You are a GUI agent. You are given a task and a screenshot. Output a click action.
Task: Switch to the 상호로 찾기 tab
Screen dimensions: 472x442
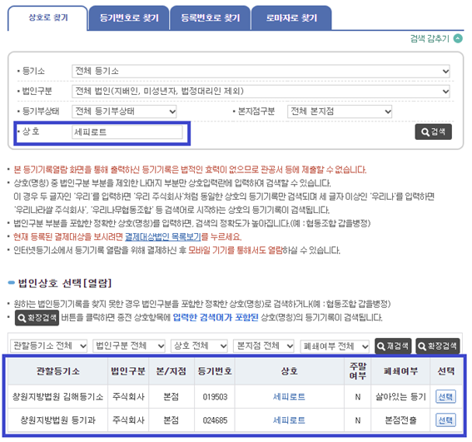click(47, 18)
